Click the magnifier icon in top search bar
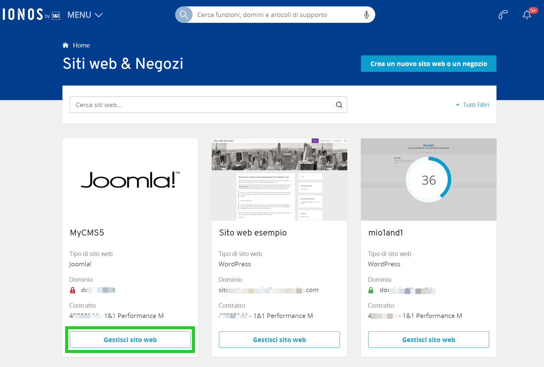The height and width of the screenshot is (367, 544). (x=184, y=15)
